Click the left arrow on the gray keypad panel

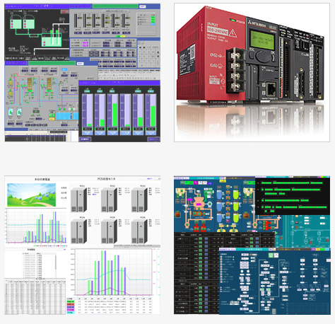(x=141, y=47)
